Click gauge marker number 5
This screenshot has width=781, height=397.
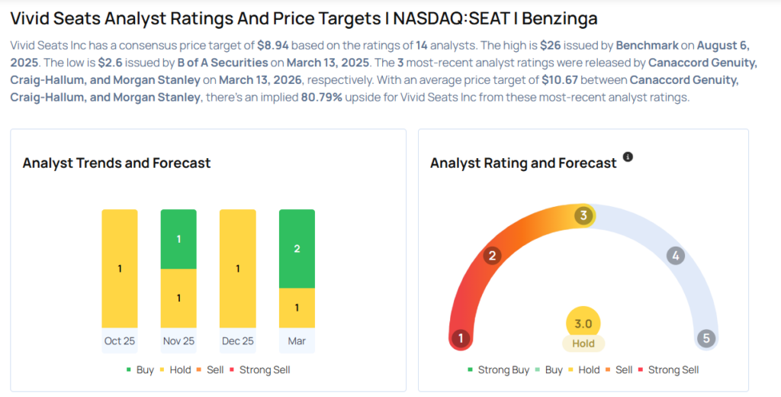tap(706, 338)
